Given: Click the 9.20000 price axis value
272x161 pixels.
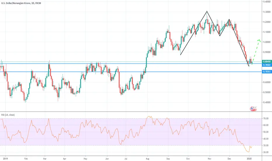Looking at the screenshot, I should 267,22.
